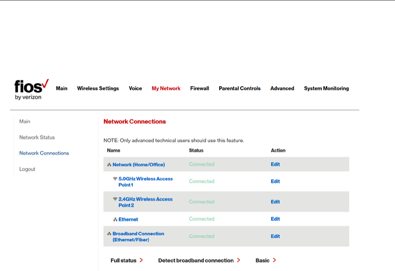Switch to Parental Controls tab

[240, 89]
